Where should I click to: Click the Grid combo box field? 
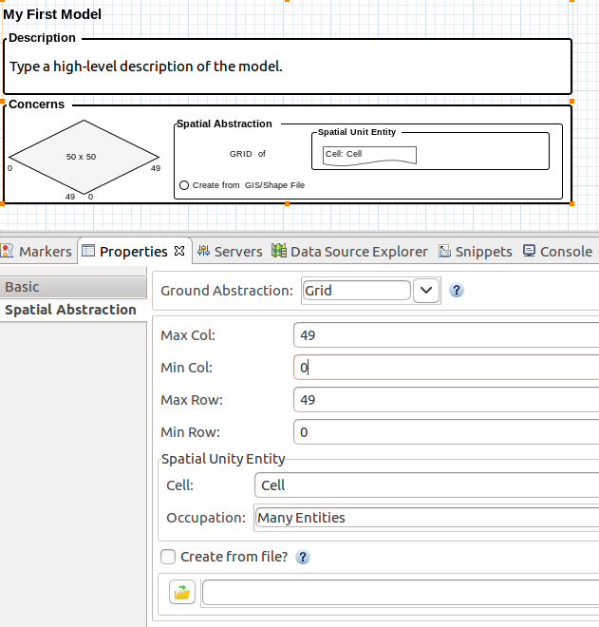[356, 291]
